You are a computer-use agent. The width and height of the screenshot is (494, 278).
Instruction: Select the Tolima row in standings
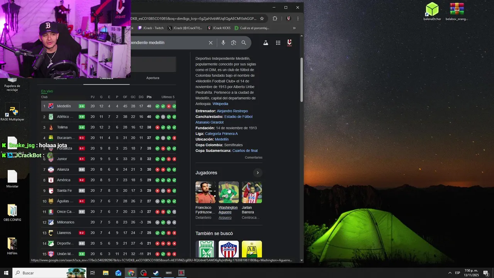click(109, 127)
